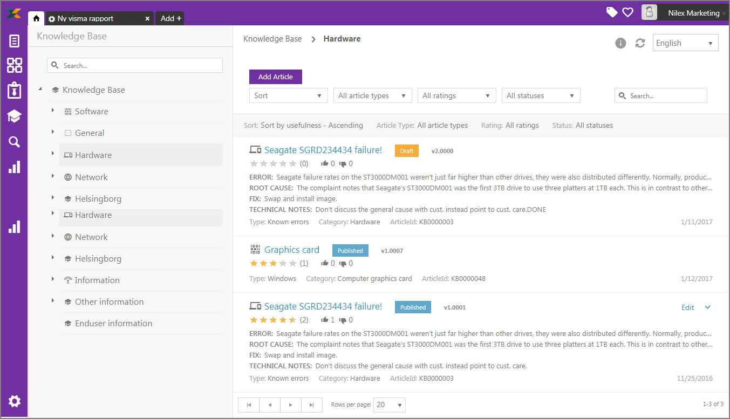
Task: Click Edit on published Seagate article
Action: pos(687,307)
